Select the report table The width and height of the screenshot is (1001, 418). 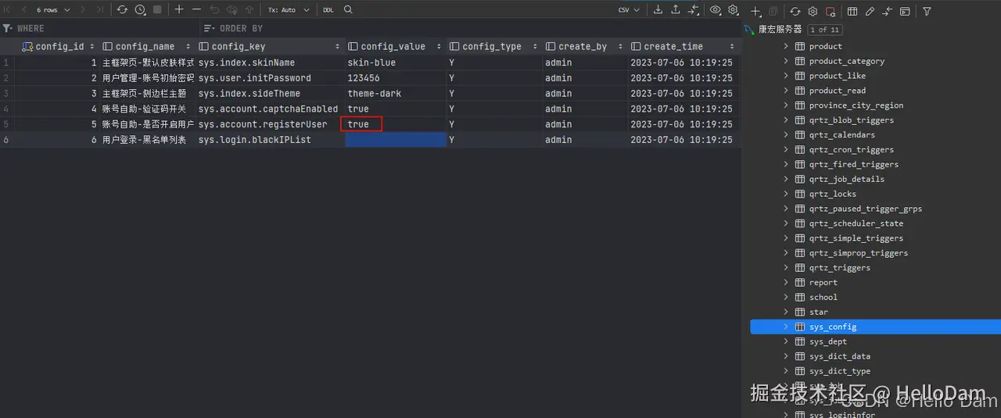823,282
